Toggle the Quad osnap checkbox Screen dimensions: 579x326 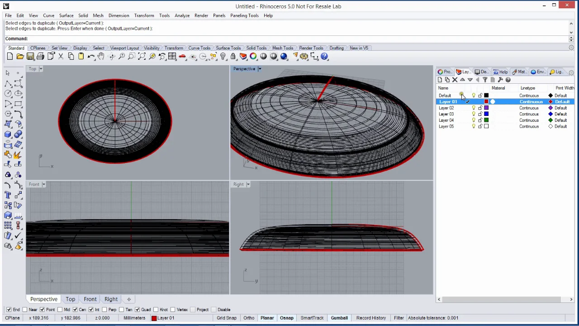coord(137,310)
